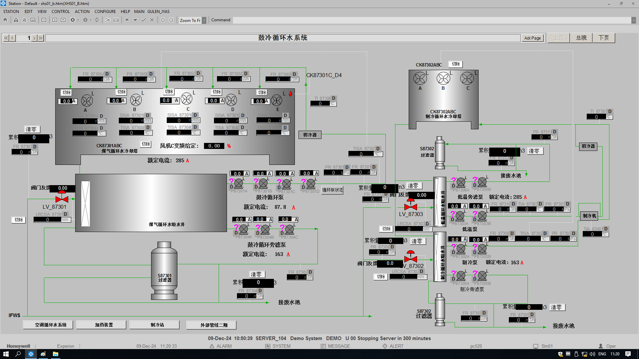639x359 pixels.
Task: Go back with the round back-arrow icon
Action: (x=73, y=20)
